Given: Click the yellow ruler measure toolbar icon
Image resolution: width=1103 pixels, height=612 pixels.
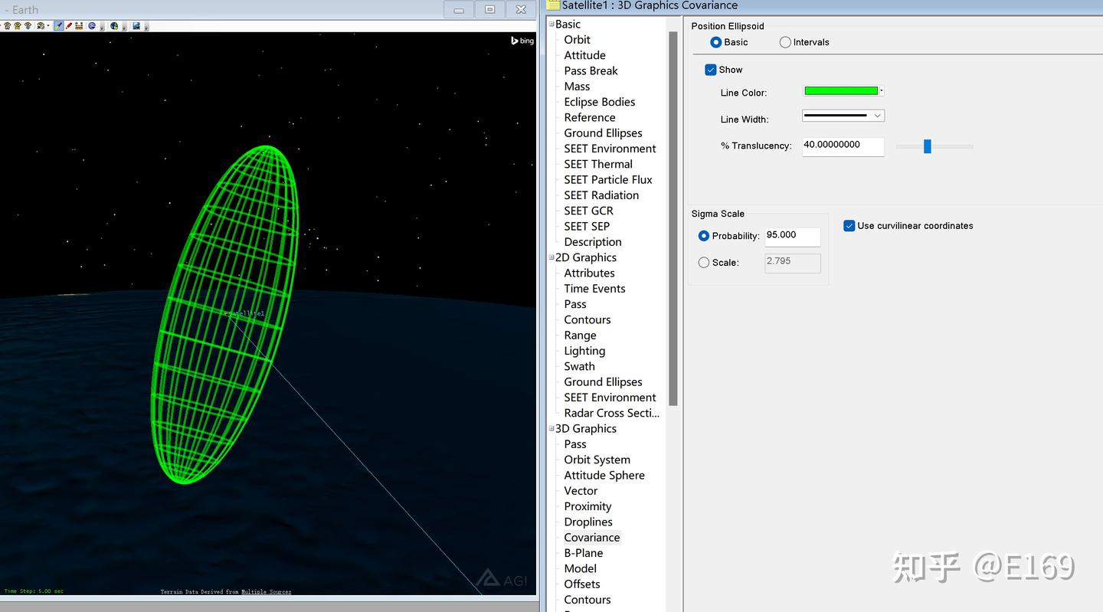Looking at the screenshot, I should click(x=79, y=25).
